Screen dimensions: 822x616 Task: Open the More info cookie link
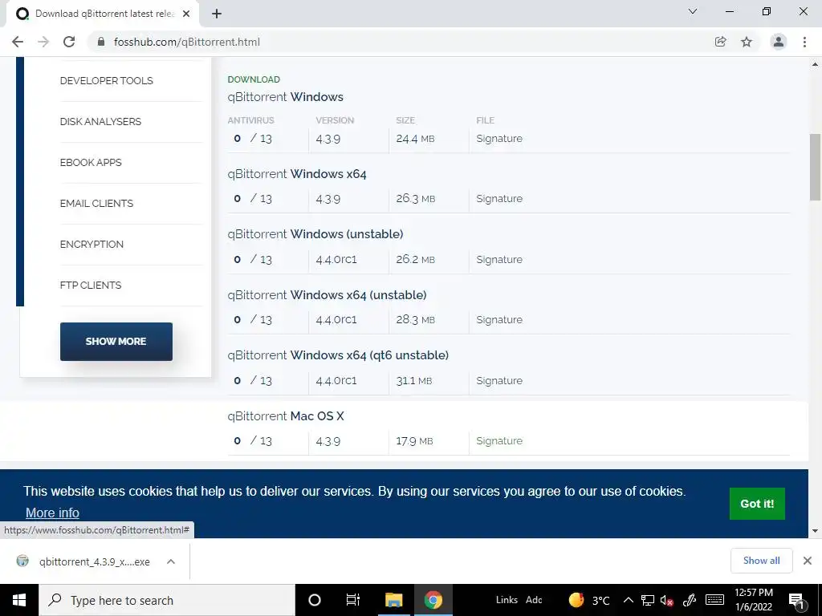coord(52,513)
